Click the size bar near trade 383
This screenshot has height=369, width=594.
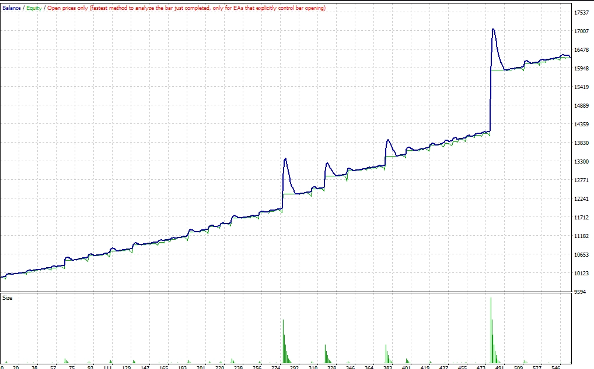386,354
